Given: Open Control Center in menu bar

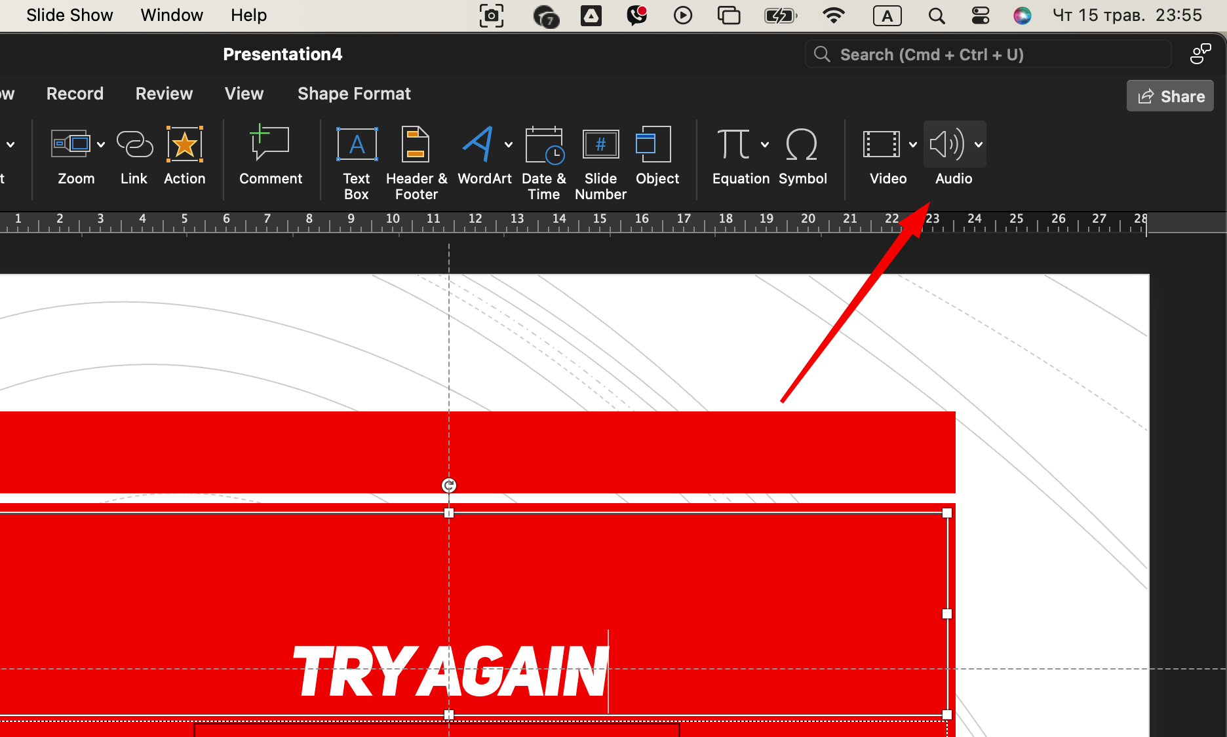Looking at the screenshot, I should (981, 15).
